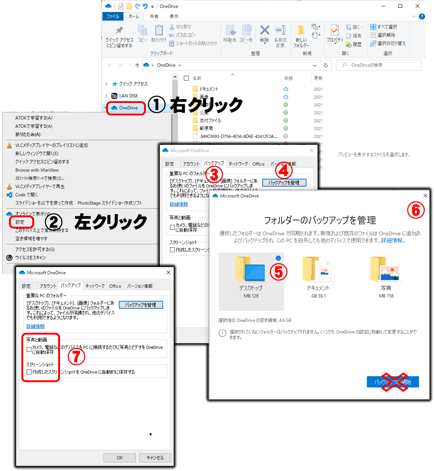Collapse the ribbon with the chevron beside help
This screenshot has width=434, height=471.
click(x=414, y=16)
